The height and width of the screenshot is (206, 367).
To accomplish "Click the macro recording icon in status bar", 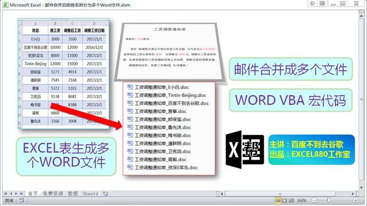I will pos(22,200).
